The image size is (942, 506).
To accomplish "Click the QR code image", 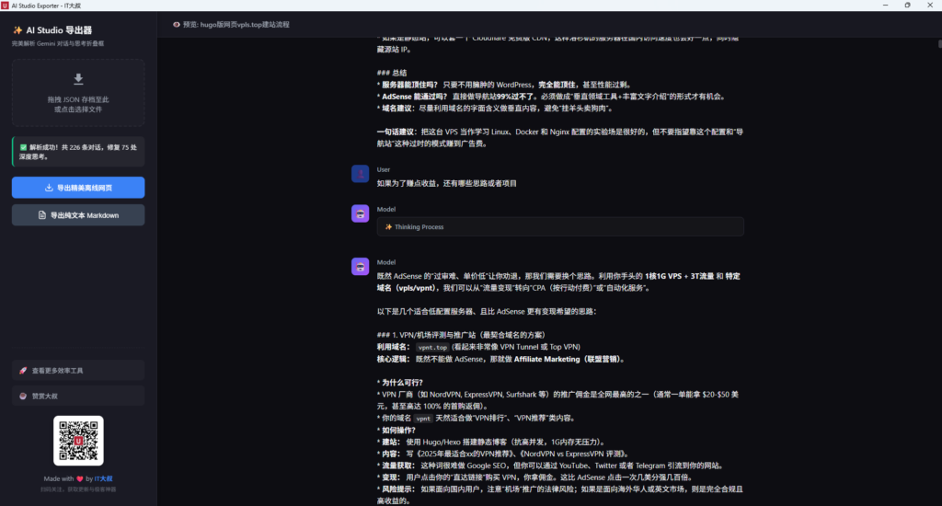I will click(78, 441).
